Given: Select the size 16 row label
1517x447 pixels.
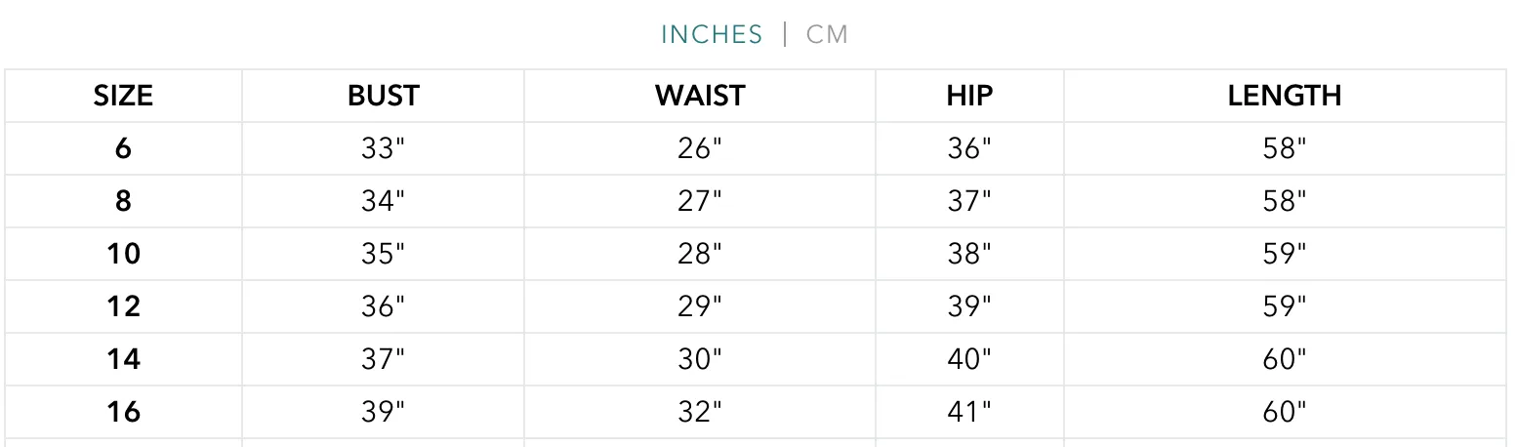Looking at the screenshot, I should (x=123, y=412).
